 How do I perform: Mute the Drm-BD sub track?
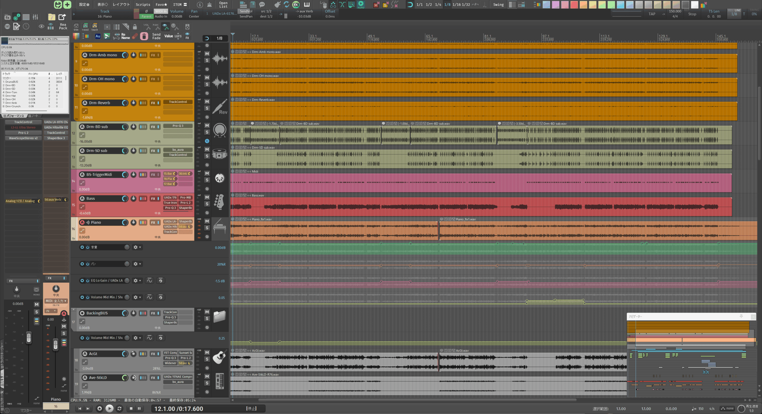(207, 126)
